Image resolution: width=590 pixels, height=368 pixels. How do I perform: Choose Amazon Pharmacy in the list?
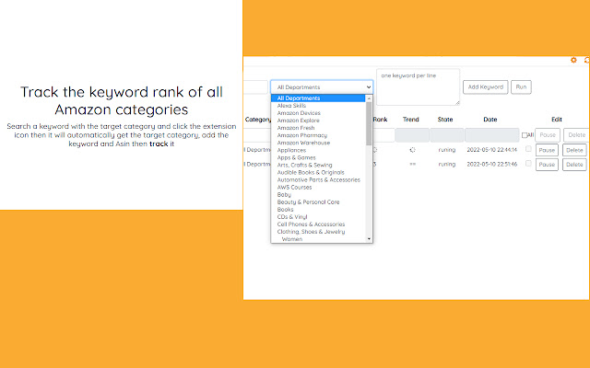pyautogui.click(x=302, y=135)
